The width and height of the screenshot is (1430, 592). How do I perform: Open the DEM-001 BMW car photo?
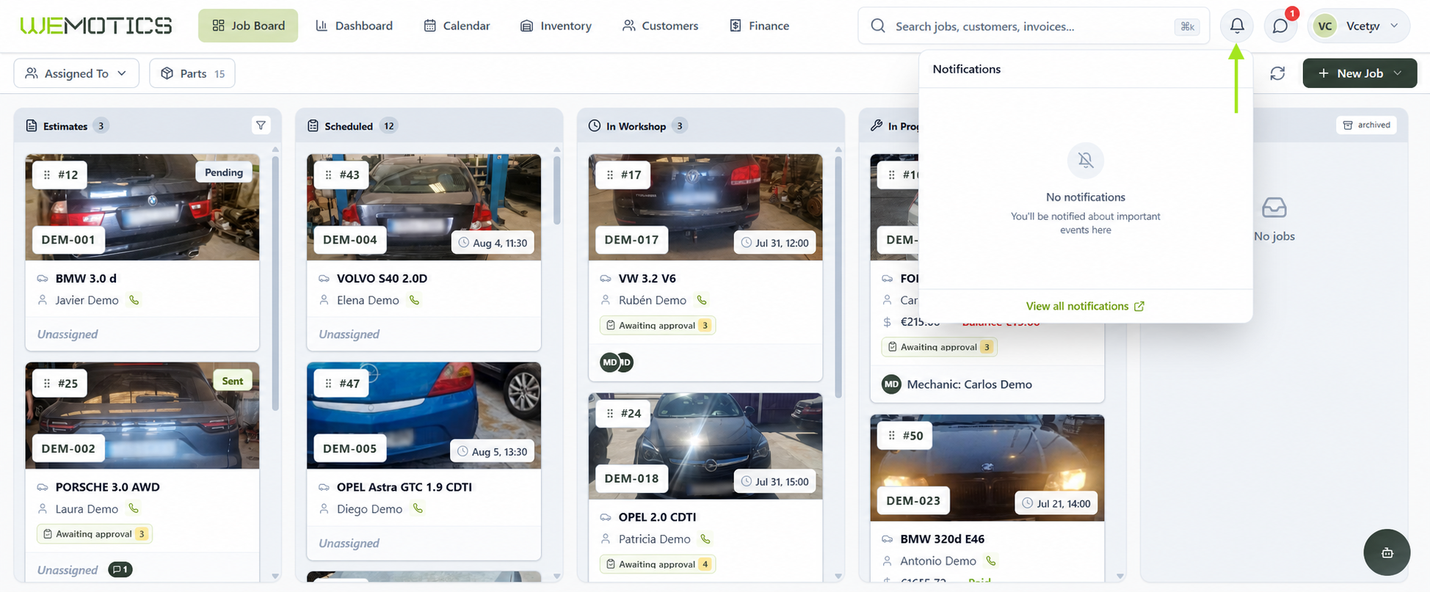(142, 207)
